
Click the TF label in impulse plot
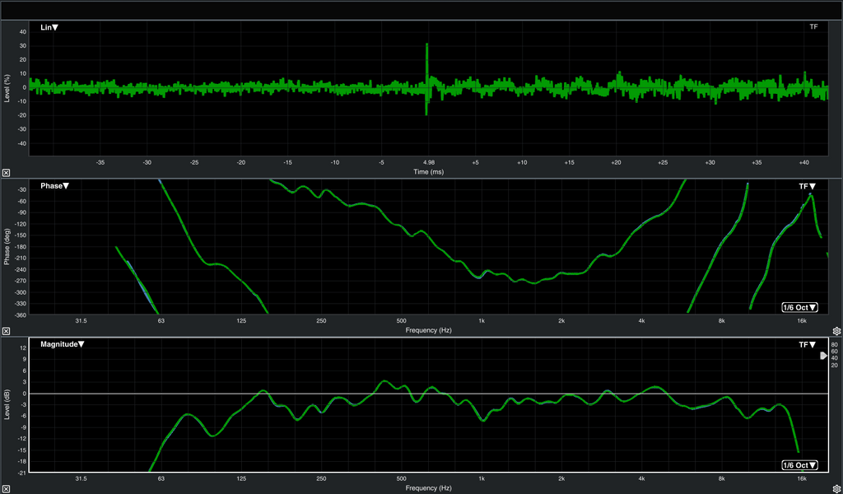click(x=813, y=27)
